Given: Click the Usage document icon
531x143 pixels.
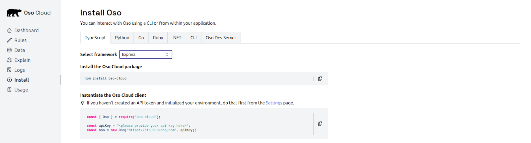Looking at the screenshot, I should coord(9,90).
